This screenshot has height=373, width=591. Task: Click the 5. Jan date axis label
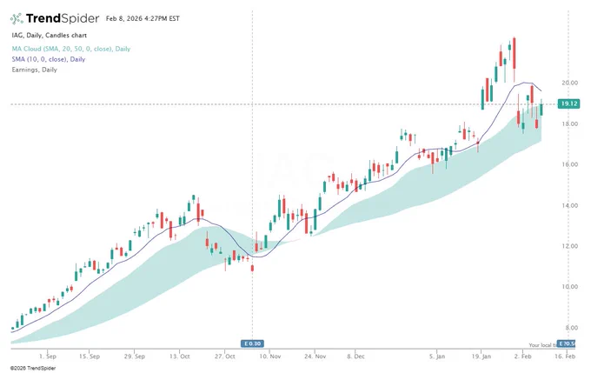point(437,356)
